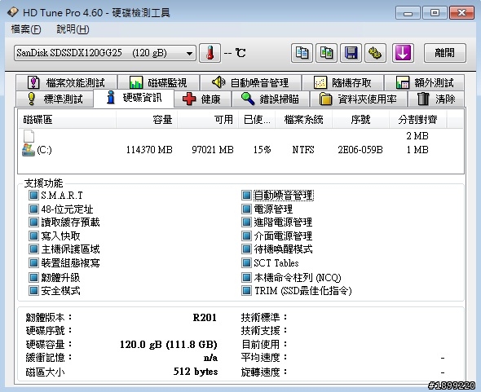Click the thermometer temperature icon
This screenshot has height=392, width=481.
210,53
